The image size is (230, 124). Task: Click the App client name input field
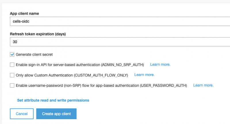(x=120, y=21)
